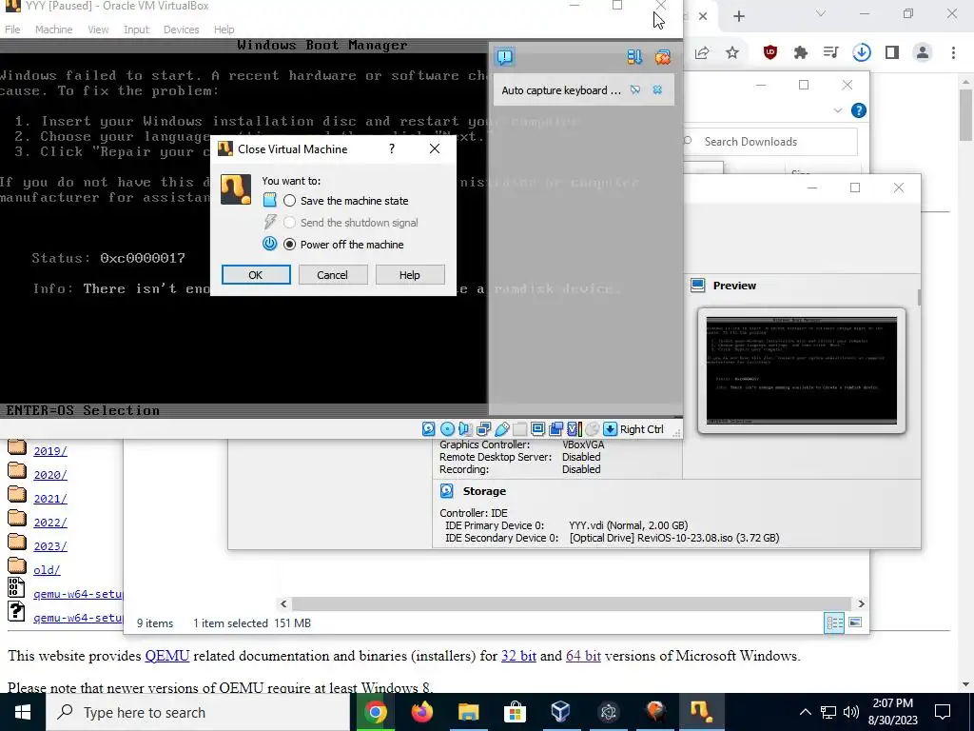The width and height of the screenshot is (974, 731).
Task: Click the File Explorer horizontal scrollbar track
Action: click(x=572, y=603)
